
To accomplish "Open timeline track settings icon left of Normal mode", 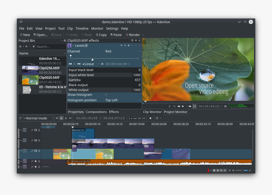I will pos(20,118).
